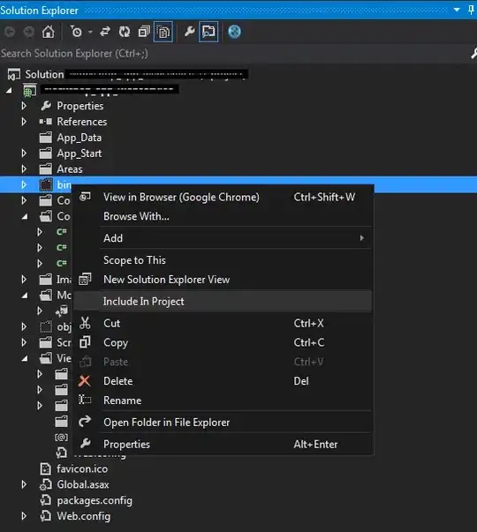Click Sync with Active Document icon
The height and width of the screenshot is (532, 477).
[x=105, y=32]
